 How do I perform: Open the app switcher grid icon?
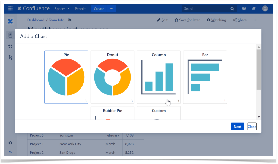tap(10, 8)
